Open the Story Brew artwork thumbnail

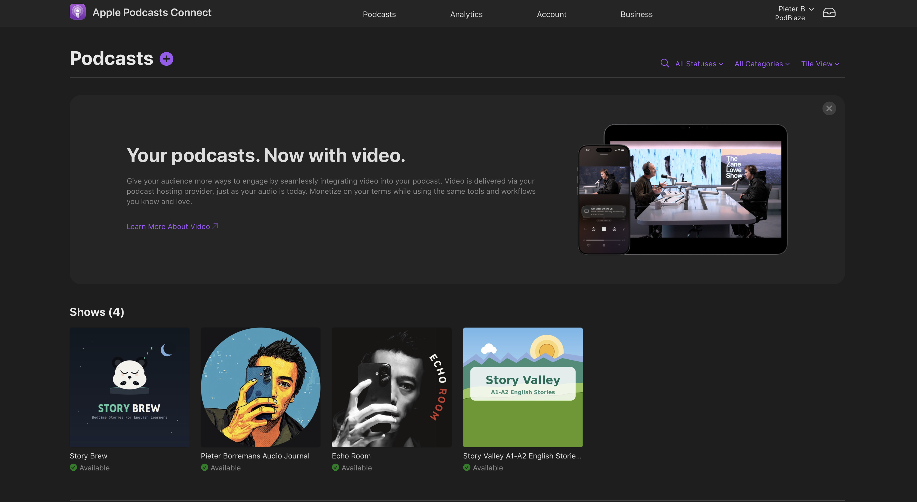129,387
